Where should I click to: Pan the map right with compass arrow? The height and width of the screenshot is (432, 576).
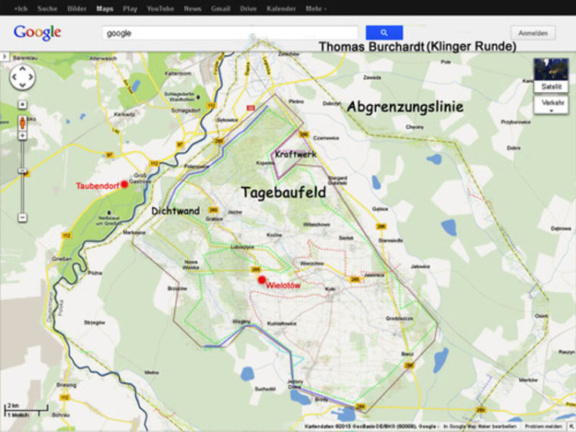pos(31,77)
